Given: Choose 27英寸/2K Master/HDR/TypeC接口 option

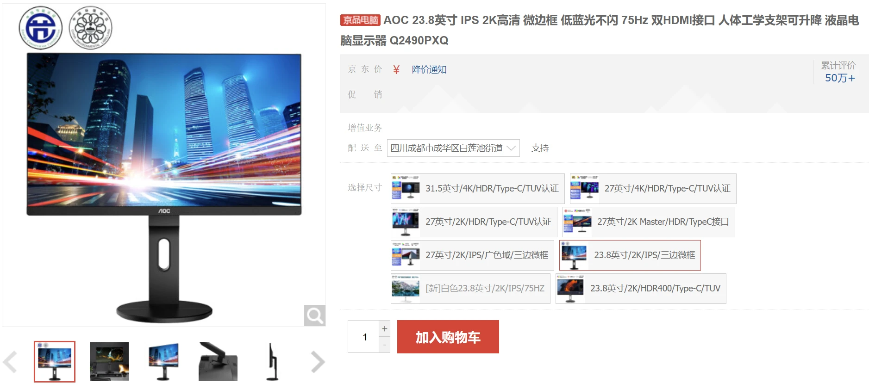Looking at the screenshot, I should (x=649, y=222).
